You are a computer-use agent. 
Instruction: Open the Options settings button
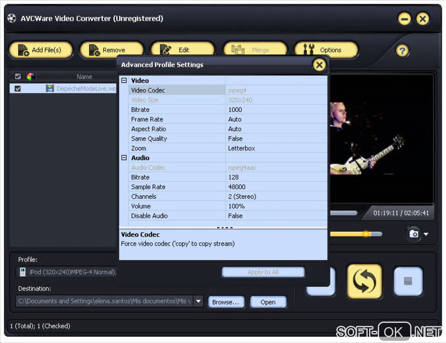(326, 50)
